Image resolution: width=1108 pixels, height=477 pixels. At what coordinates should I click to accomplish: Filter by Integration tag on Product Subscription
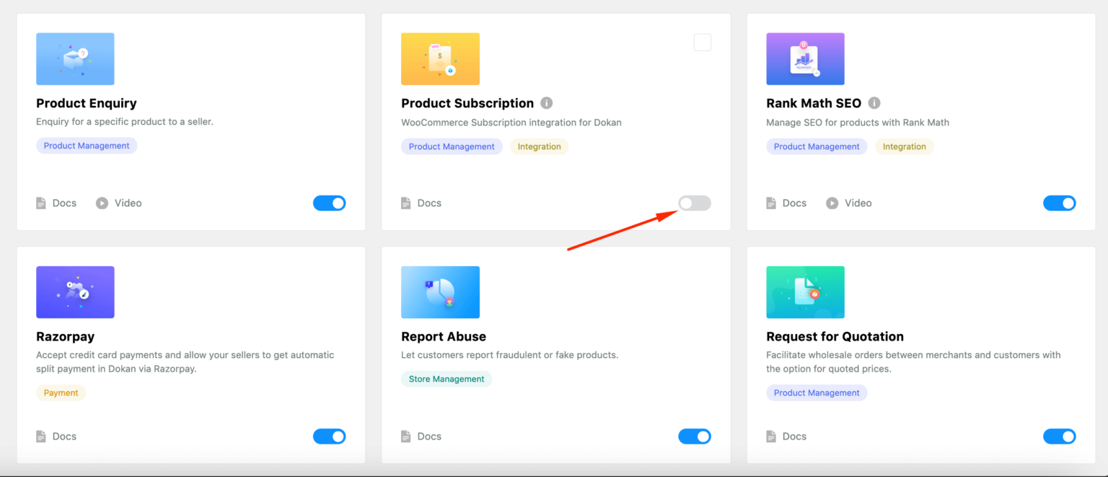pyautogui.click(x=540, y=146)
